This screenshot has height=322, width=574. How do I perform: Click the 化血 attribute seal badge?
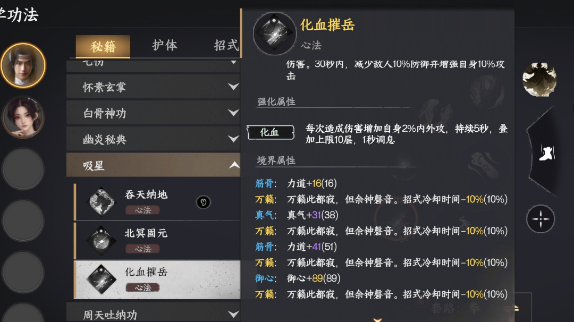point(271,132)
